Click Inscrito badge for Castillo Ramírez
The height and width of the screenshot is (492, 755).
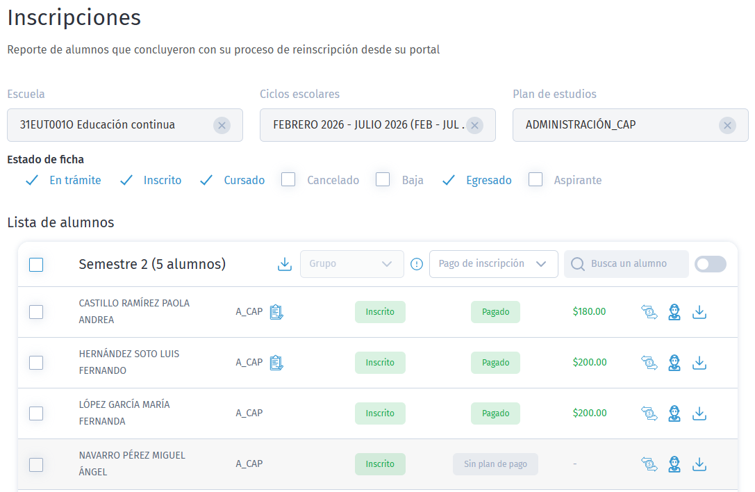380,312
